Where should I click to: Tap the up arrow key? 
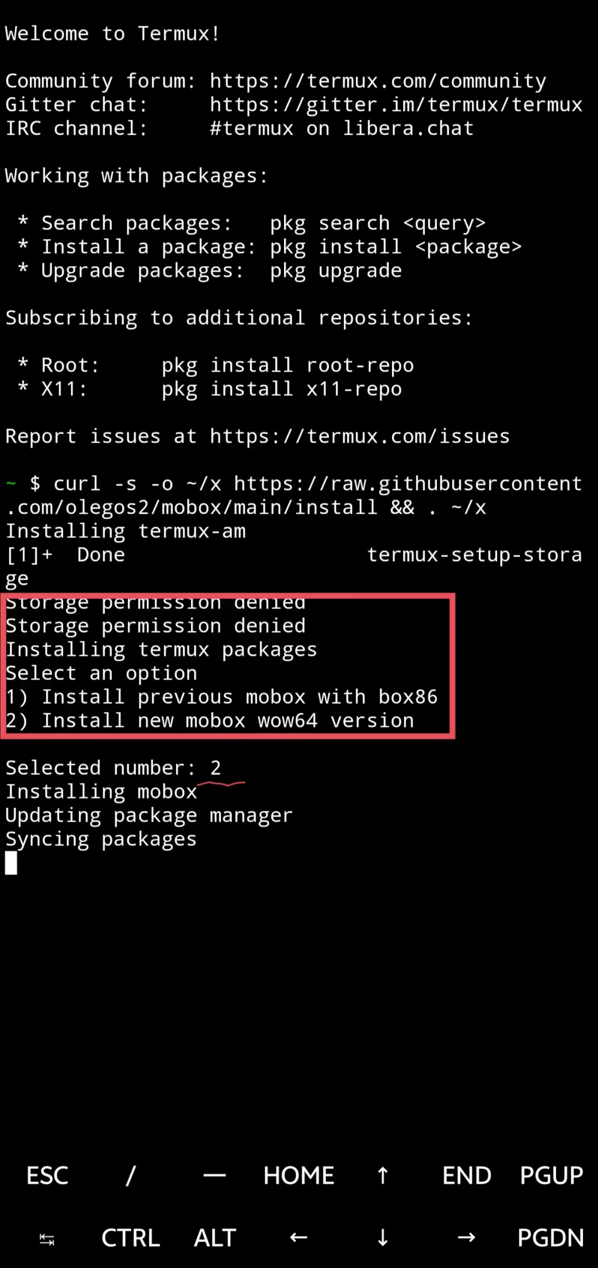click(x=383, y=1175)
